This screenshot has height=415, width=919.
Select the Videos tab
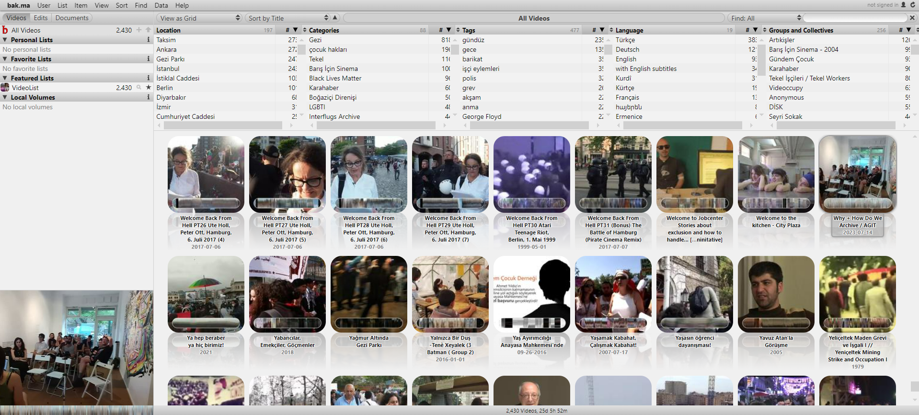16,18
